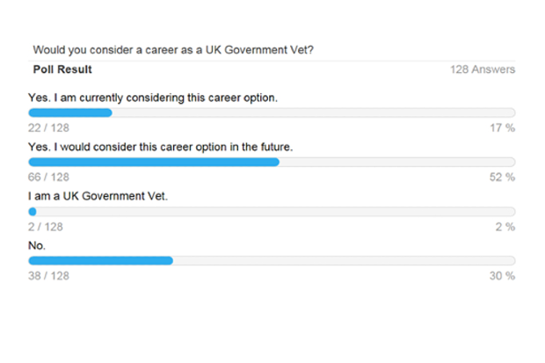
Task: Click the '66 / 128' vote count
Action: tap(48, 178)
